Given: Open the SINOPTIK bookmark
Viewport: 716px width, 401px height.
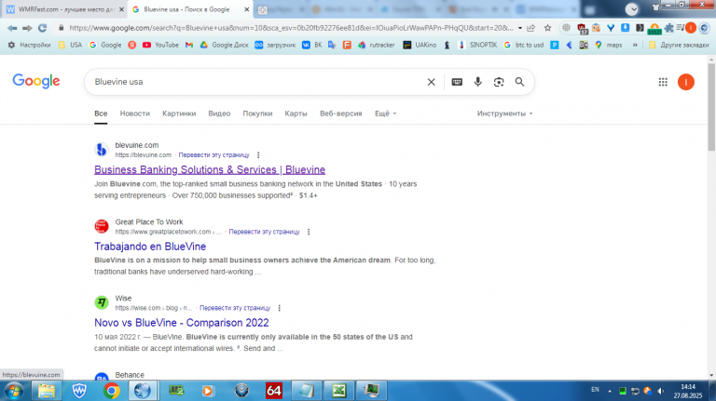Looking at the screenshot, I should click(x=477, y=45).
